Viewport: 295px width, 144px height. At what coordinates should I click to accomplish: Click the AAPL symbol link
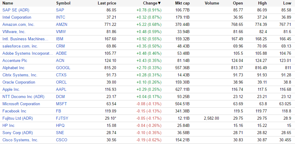tap(61, 89)
